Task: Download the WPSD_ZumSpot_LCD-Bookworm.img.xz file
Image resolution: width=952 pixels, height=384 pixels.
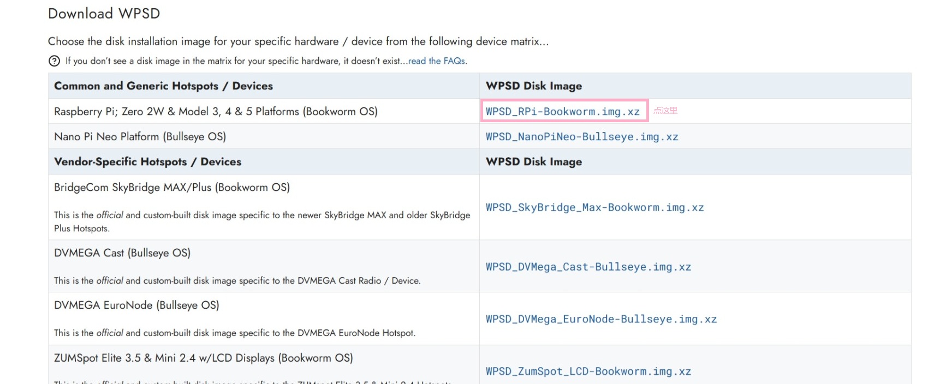Action: coord(588,371)
